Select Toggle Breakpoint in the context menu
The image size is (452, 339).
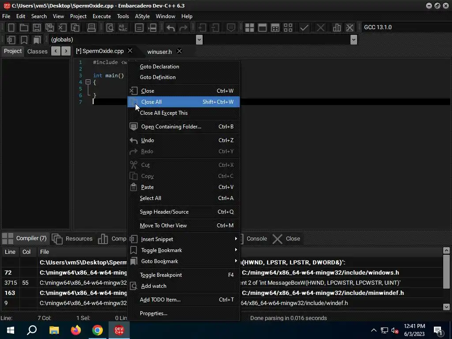coord(184,275)
